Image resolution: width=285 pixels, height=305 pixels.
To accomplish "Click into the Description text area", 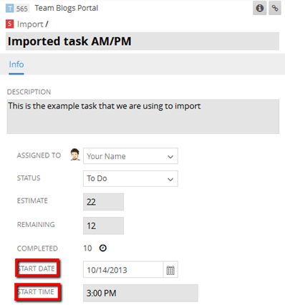I will point(143,117).
